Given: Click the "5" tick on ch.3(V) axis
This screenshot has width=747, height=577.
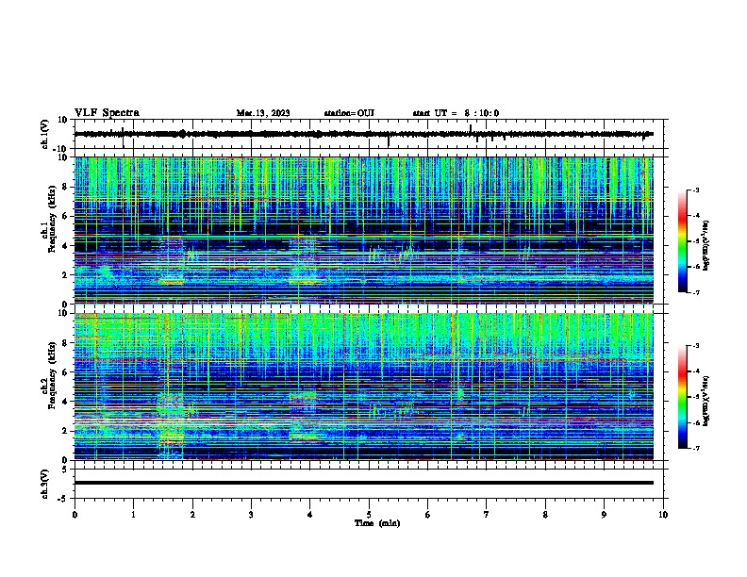Looking at the screenshot, I should pyautogui.click(x=65, y=470).
